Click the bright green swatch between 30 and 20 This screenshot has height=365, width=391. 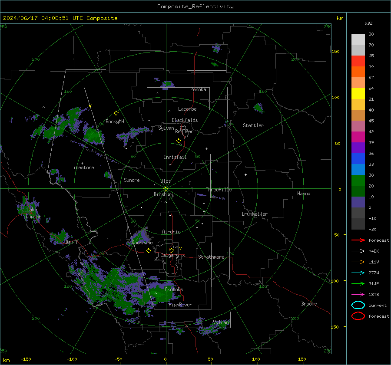coord(358,181)
